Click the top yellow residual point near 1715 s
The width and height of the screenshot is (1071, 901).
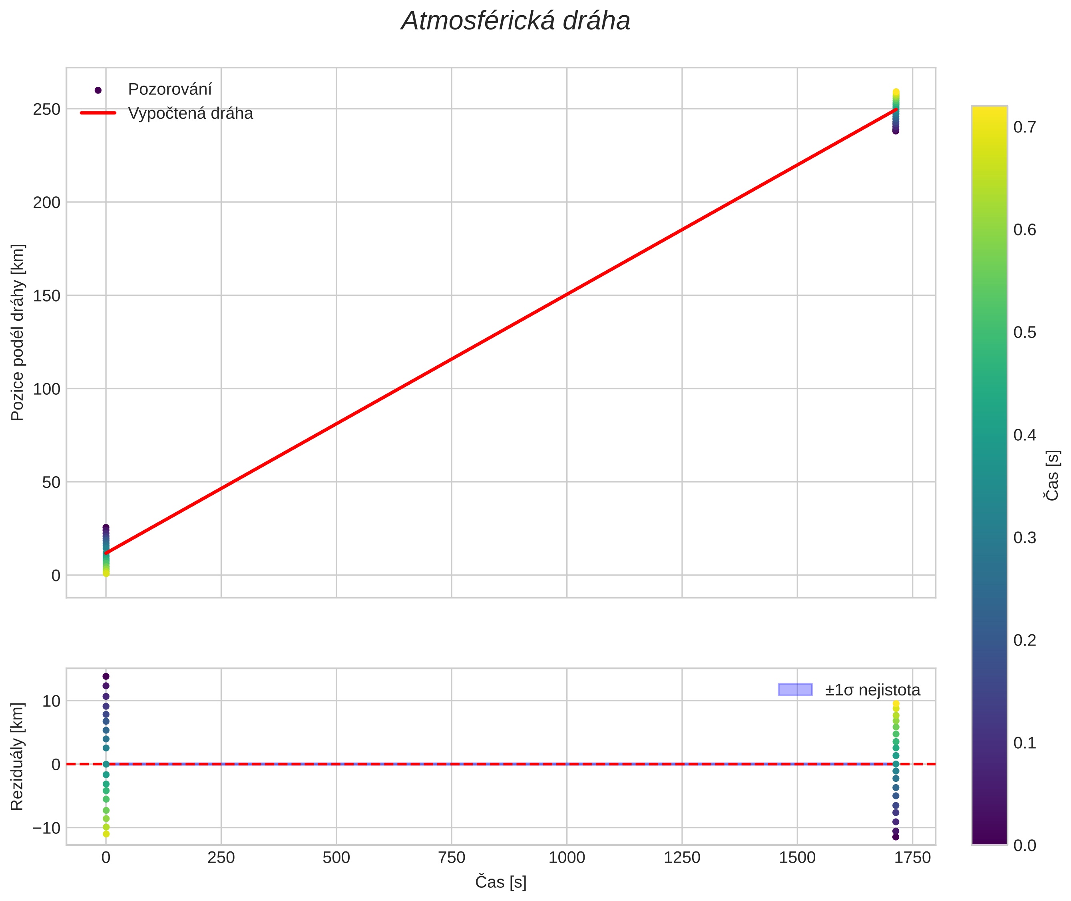coord(896,704)
